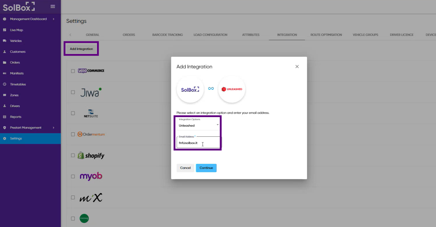This screenshot has height=227, width=436.
Task: Open the Load Configuration tab
Action: coord(210,35)
